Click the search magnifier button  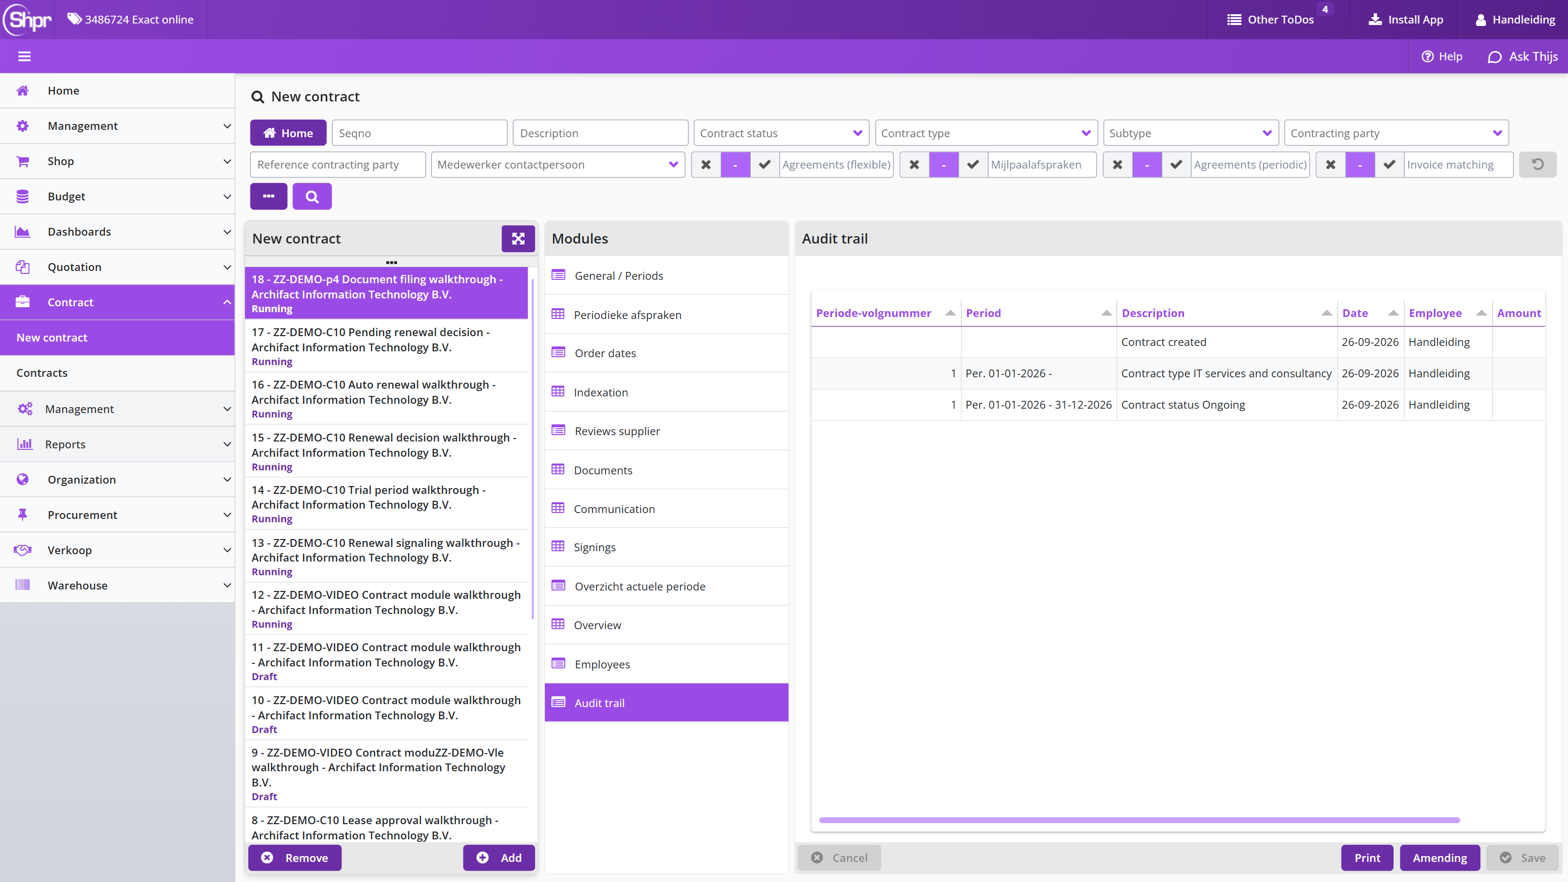[x=312, y=196]
